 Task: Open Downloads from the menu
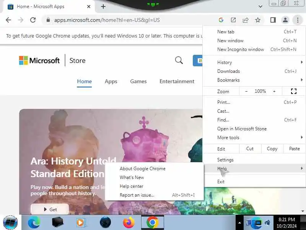(254, 71)
